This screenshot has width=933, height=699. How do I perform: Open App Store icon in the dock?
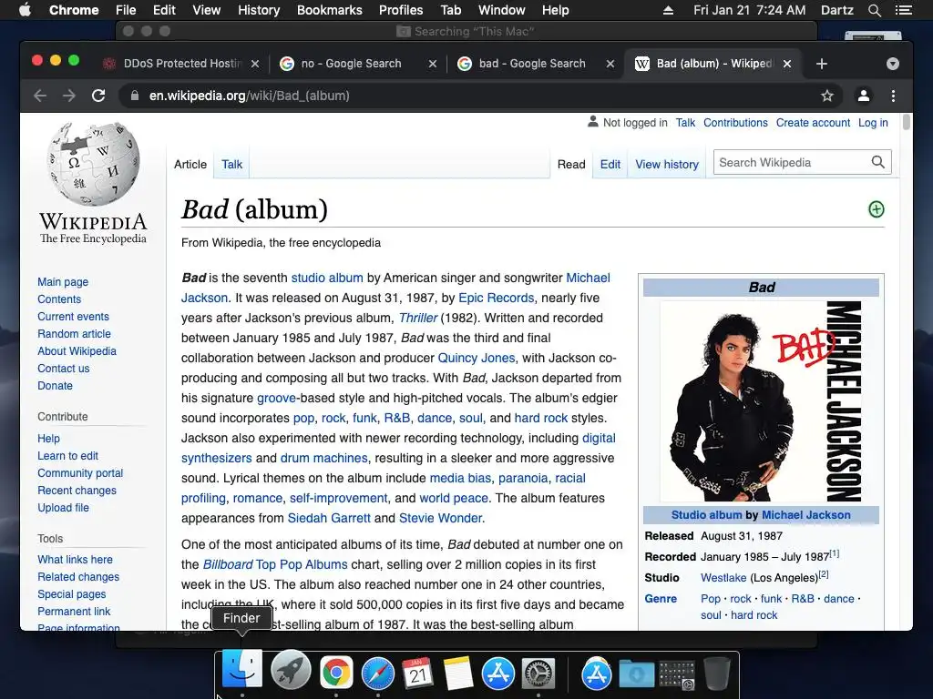pyautogui.click(x=498, y=673)
